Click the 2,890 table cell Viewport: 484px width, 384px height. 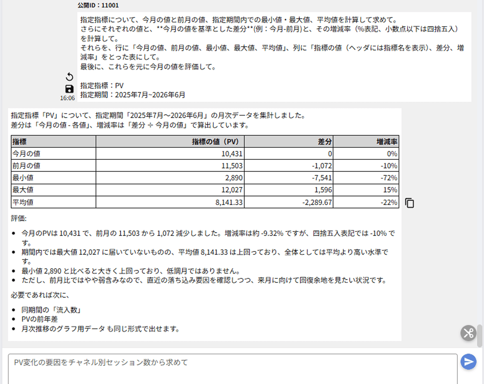pos(170,178)
